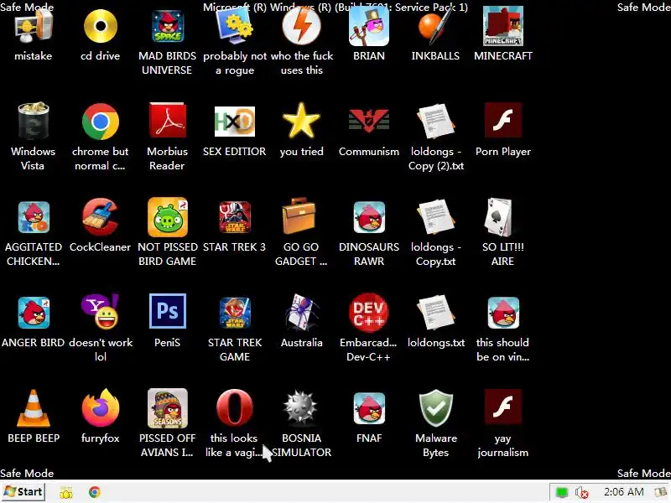This screenshot has width=671, height=503.
Task: Select the Embarcadero Dev-C++ icon
Action: (369, 313)
